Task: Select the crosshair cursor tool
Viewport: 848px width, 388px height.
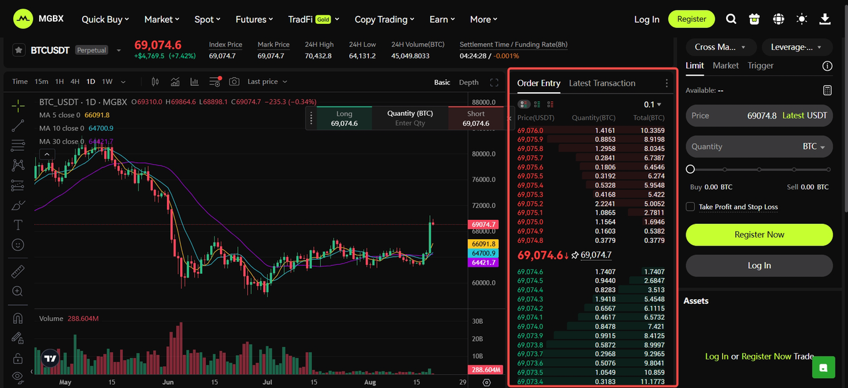Action: [x=18, y=105]
